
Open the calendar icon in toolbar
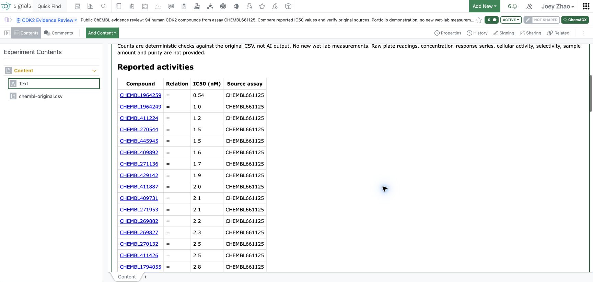click(145, 6)
